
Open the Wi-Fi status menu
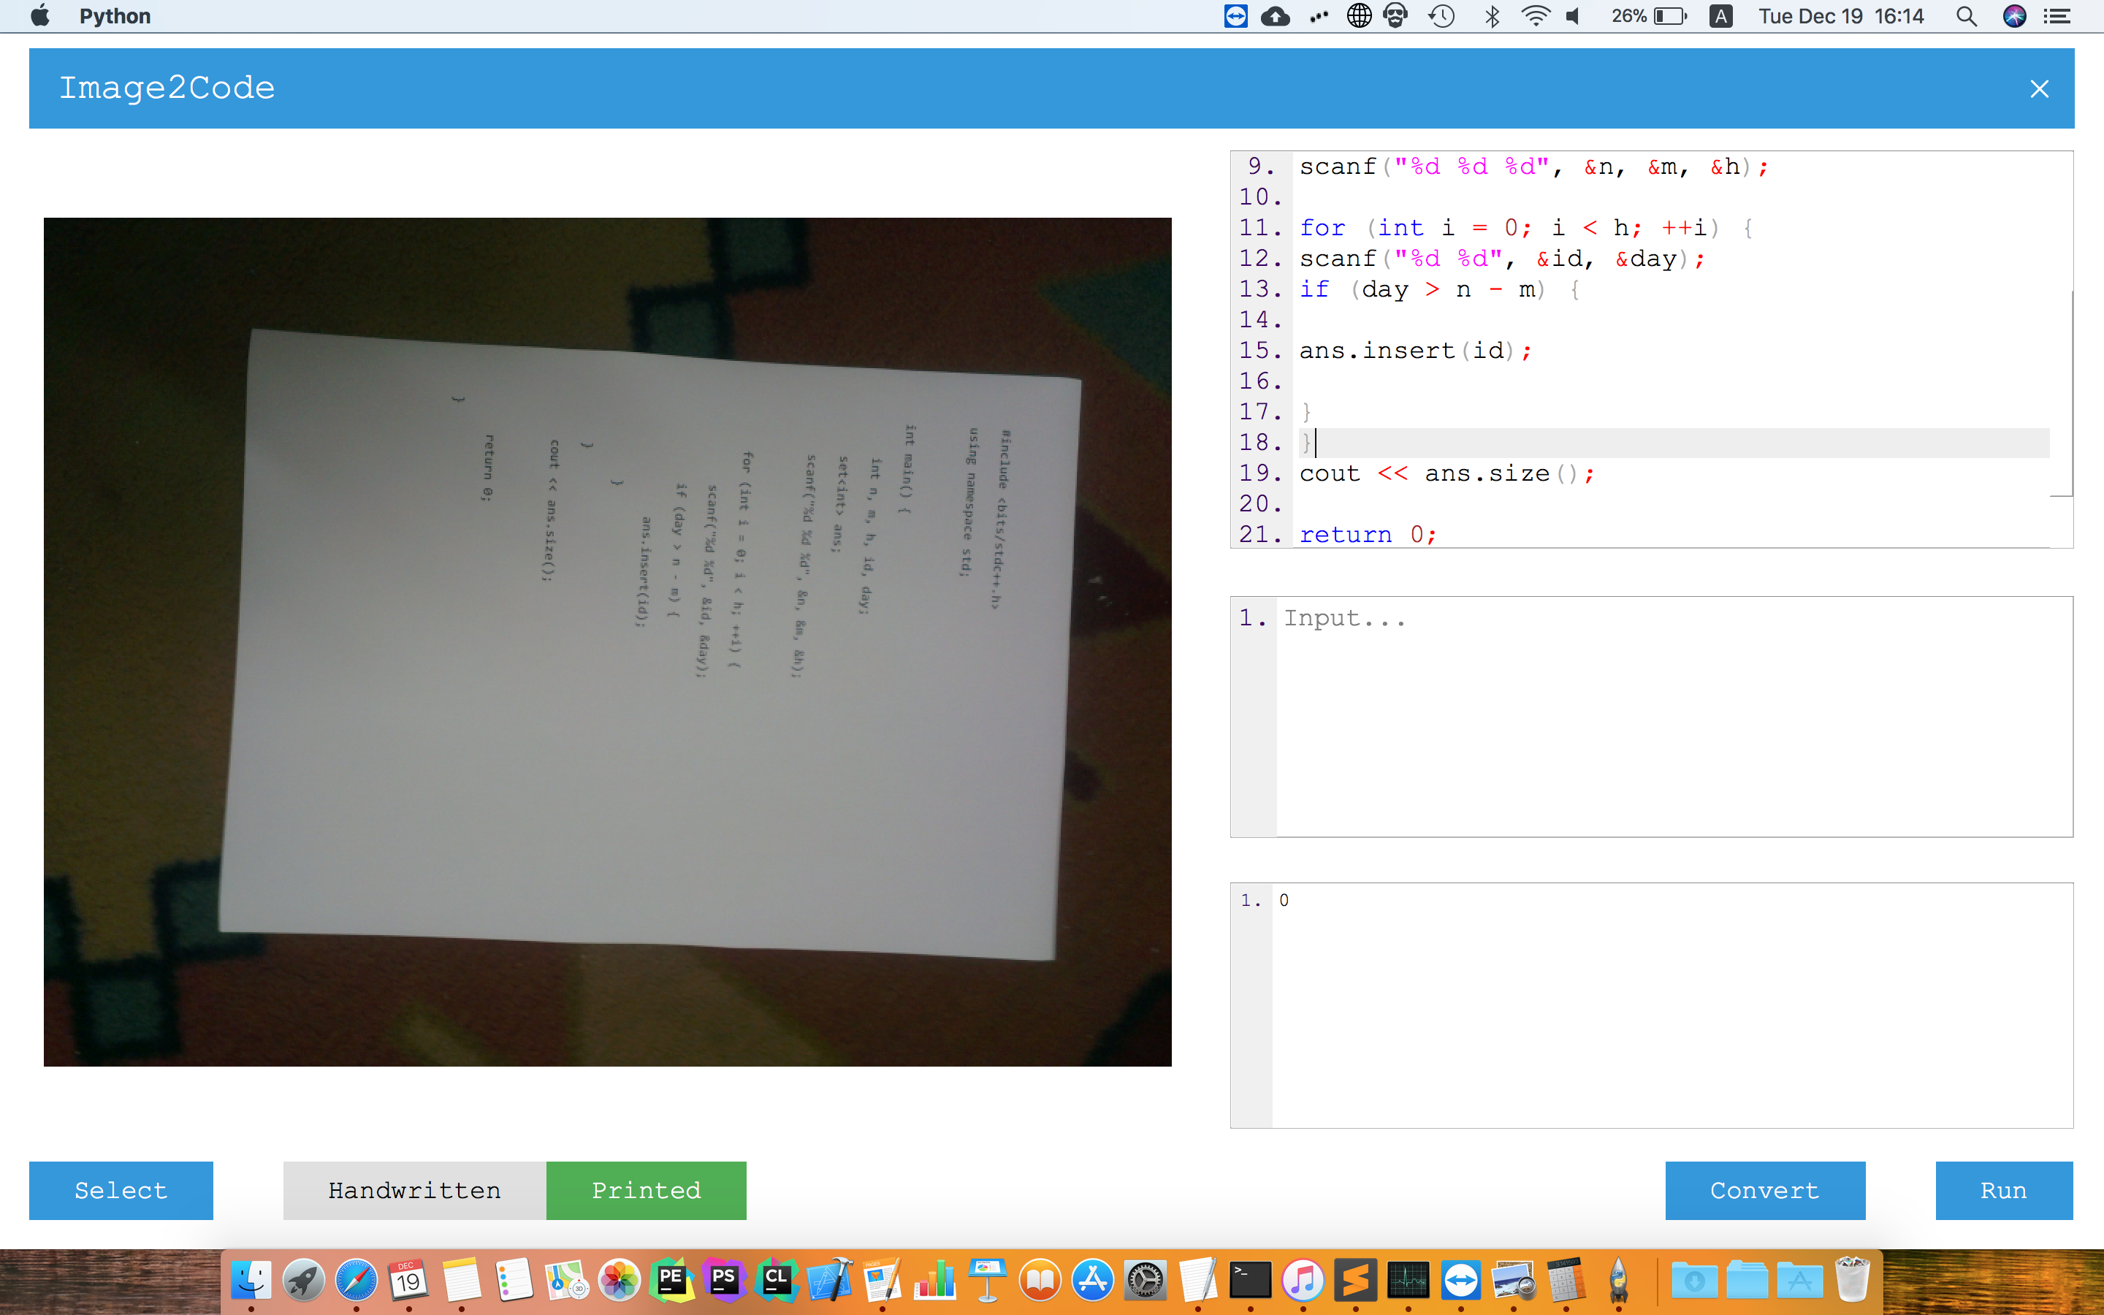[x=1536, y=15]
